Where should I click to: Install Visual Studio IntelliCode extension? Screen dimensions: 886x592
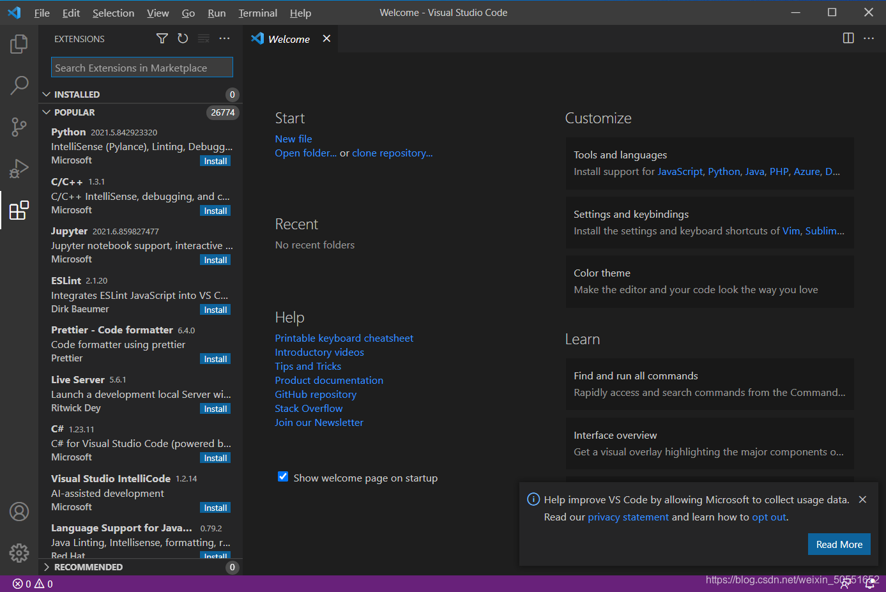pos(215,508)
